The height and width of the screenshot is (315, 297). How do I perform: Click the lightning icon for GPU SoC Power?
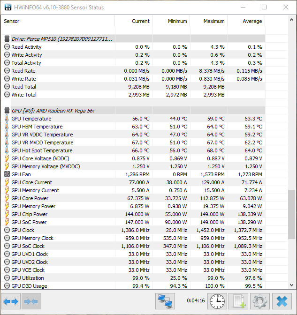(7, 222)
